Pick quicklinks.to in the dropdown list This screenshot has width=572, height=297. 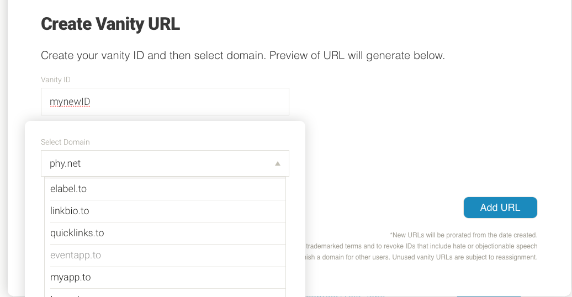click(x=165, y=233)
